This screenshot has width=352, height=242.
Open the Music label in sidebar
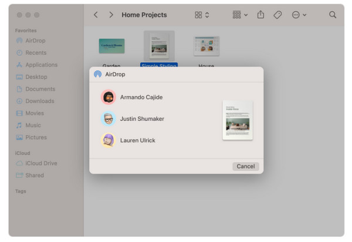coord(33,125)
